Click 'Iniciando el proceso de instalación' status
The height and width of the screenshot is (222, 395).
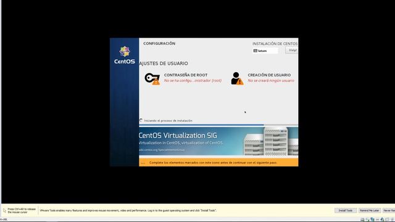168,121
